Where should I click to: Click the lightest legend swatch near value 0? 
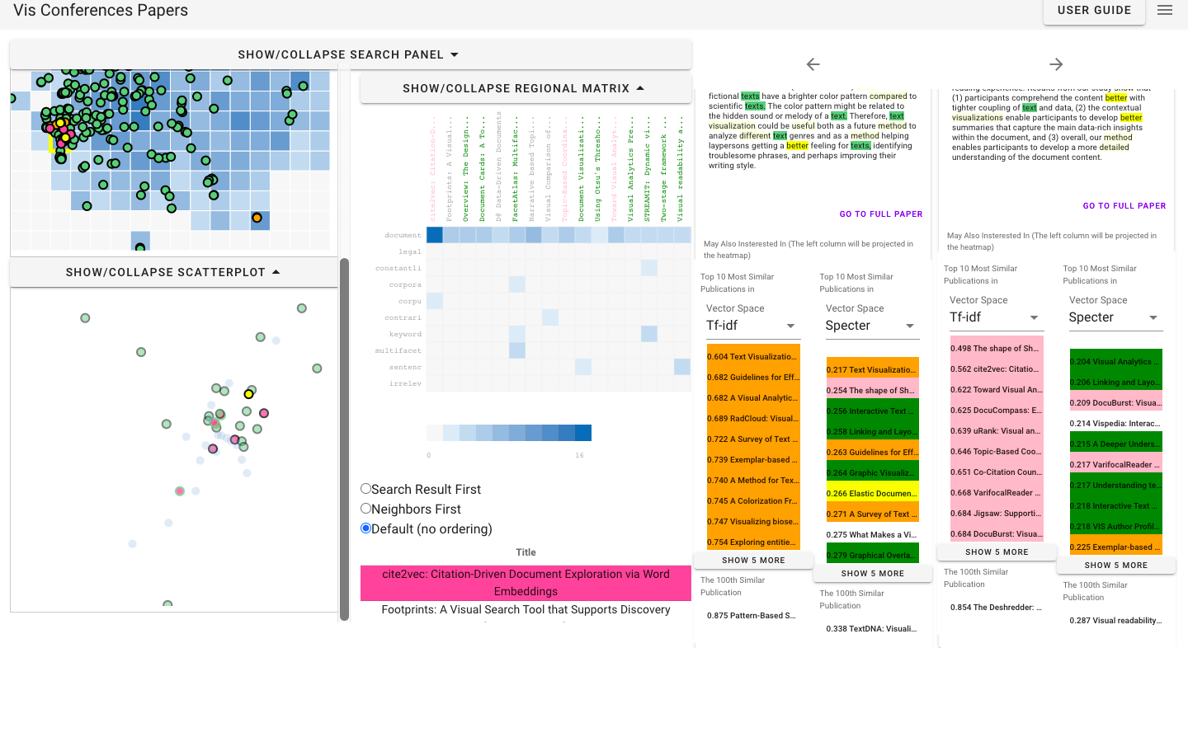[435, 433]
